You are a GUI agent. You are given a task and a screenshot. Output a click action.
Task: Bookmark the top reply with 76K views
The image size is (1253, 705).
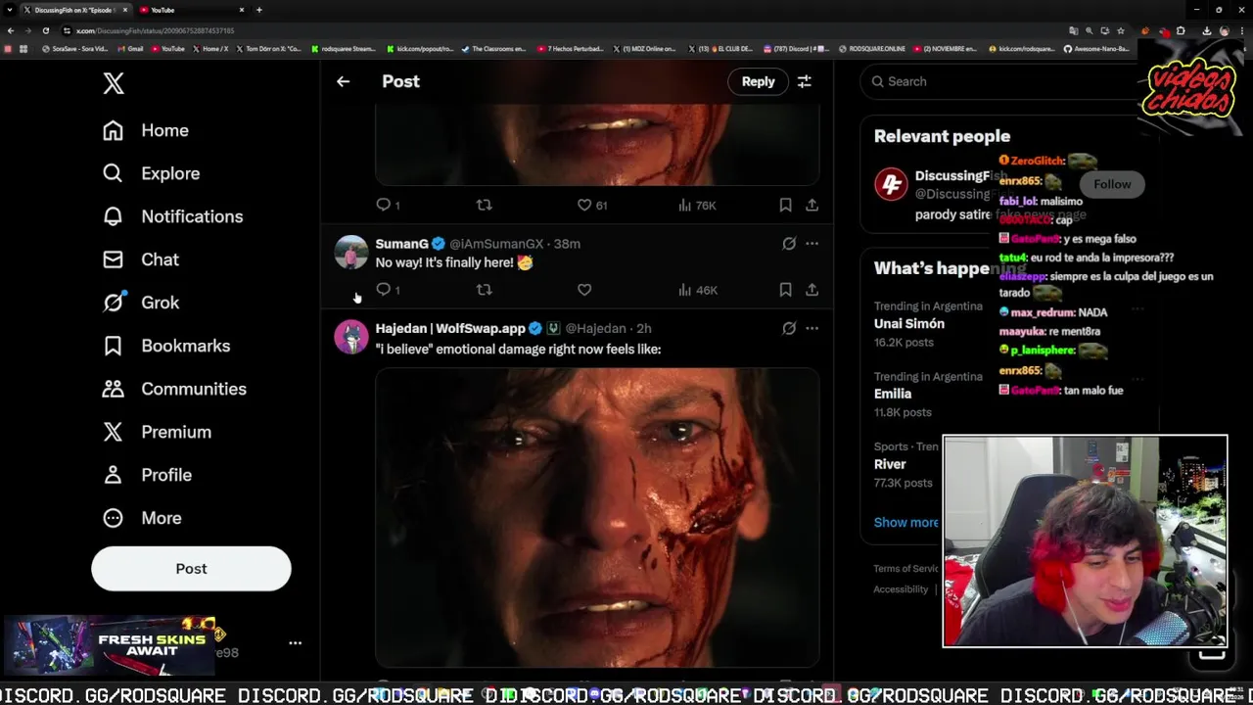pos(785,205)
